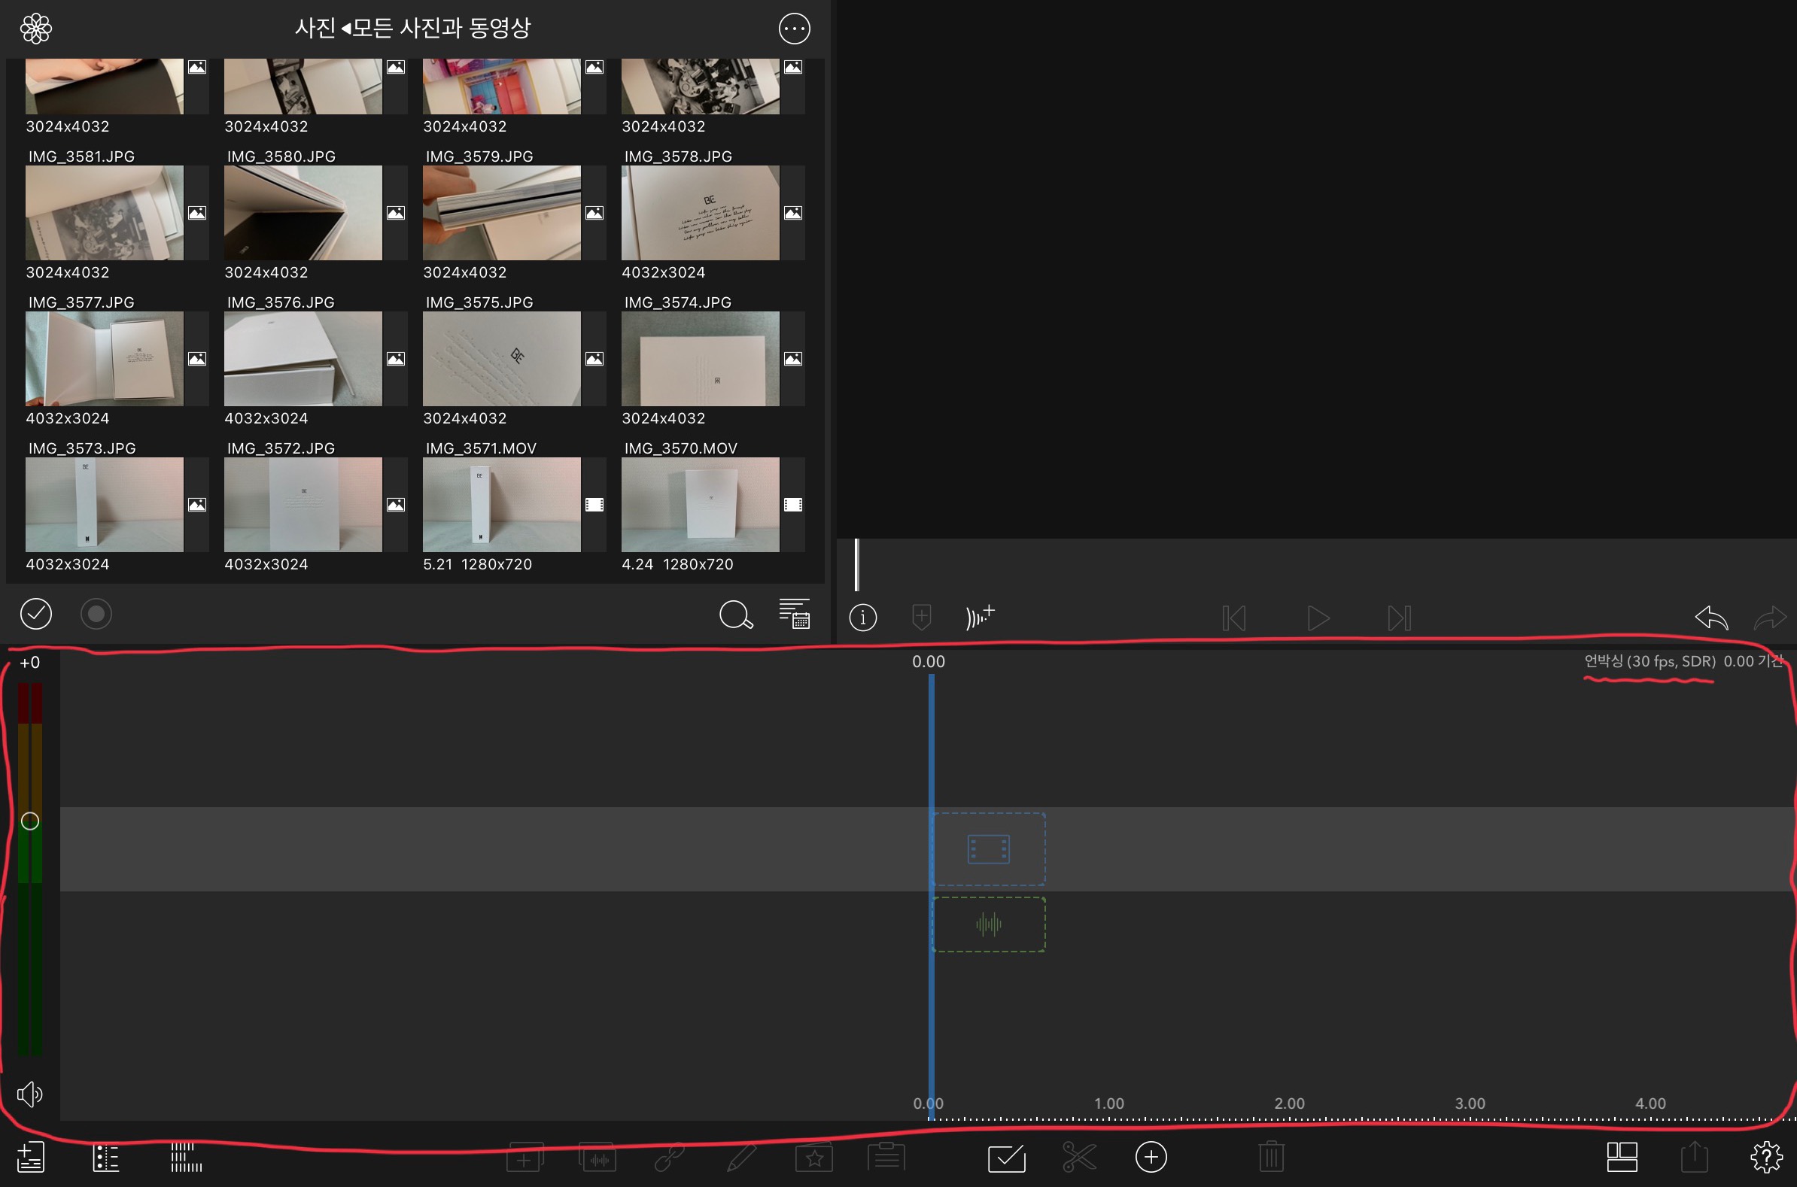Open help and settings gear
The image size is (1797, 1187).
pyautogui.click(x=1765, y=1157)
